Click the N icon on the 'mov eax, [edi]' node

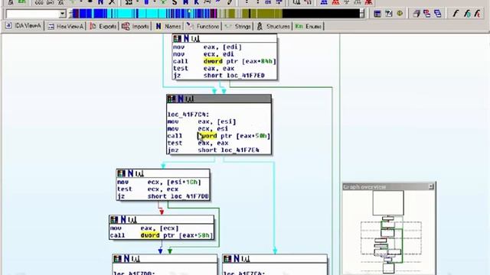(186, 39)
